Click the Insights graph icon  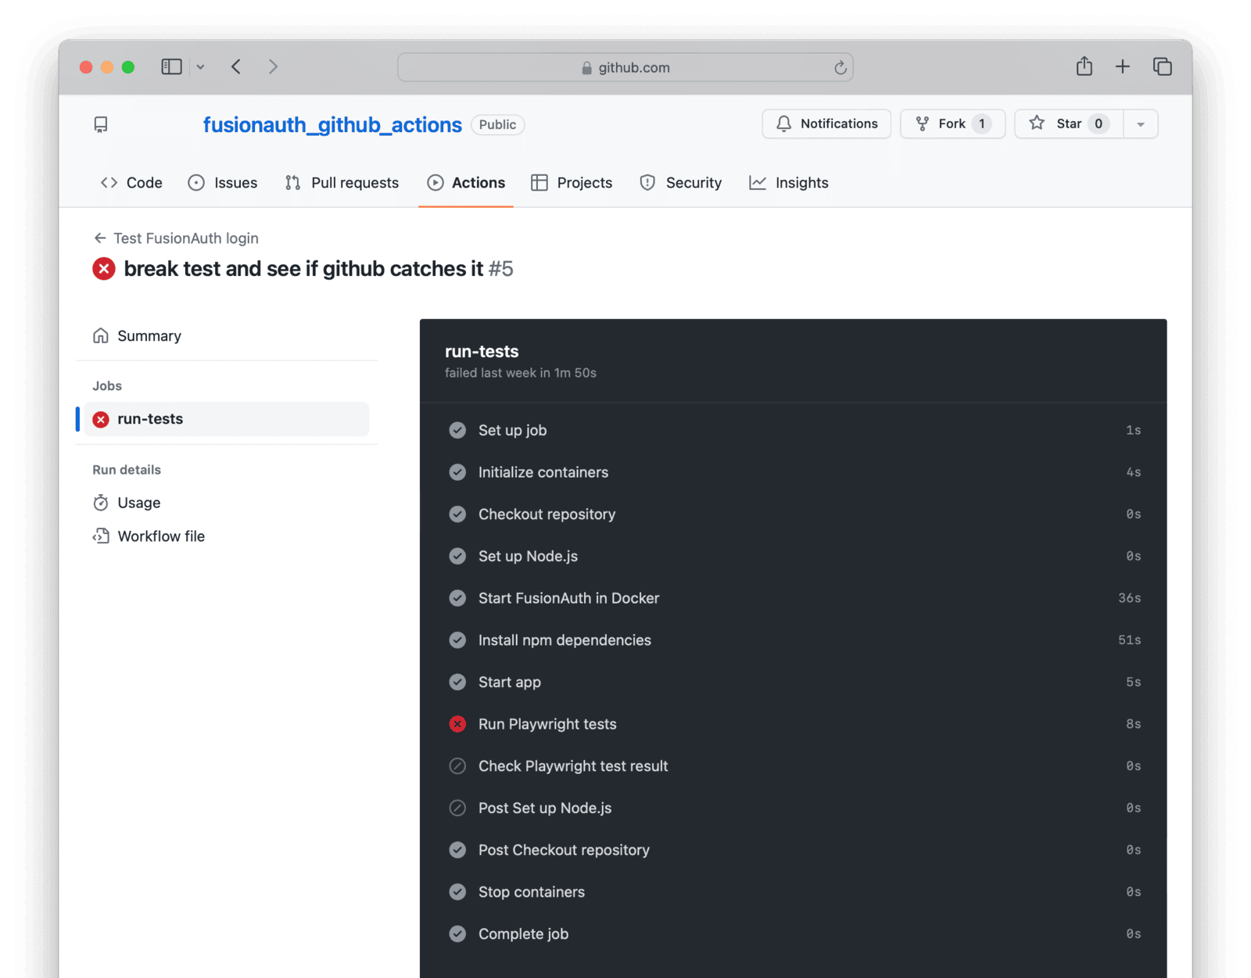point(758,182)
